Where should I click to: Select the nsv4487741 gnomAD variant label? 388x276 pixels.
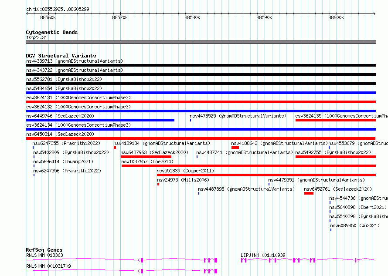pyautogui.click(x=245, y=152)
